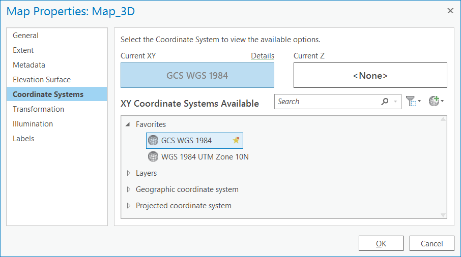This screenshot has height=257, width=461.
Task: Select the Current XY GCS WGS 1984 box
Action: click(x=197, y=75)
